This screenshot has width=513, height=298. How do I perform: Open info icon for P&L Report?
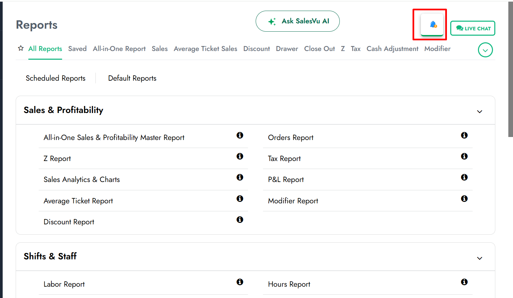(464, 177)
